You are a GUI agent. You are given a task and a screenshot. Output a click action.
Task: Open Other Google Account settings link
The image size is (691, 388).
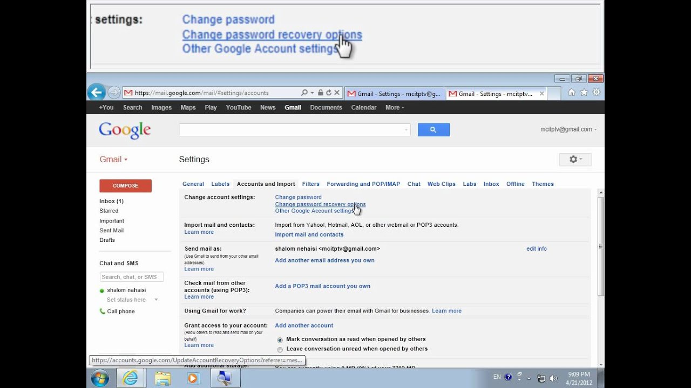[315, 211]
